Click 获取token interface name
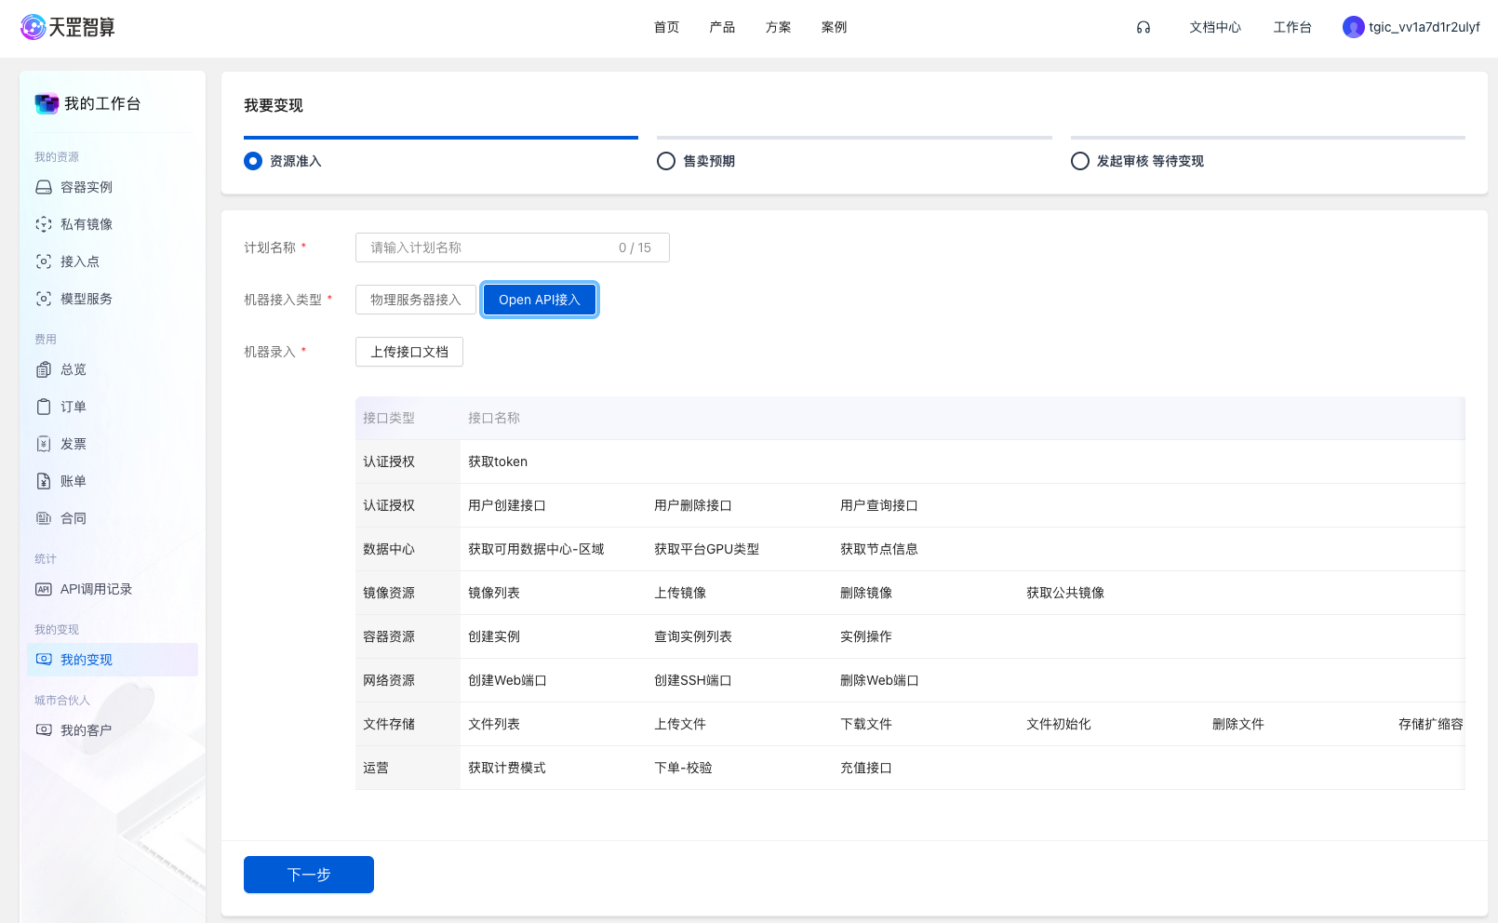The height and width of the screenshot is (923, 1498). point(498,461)
